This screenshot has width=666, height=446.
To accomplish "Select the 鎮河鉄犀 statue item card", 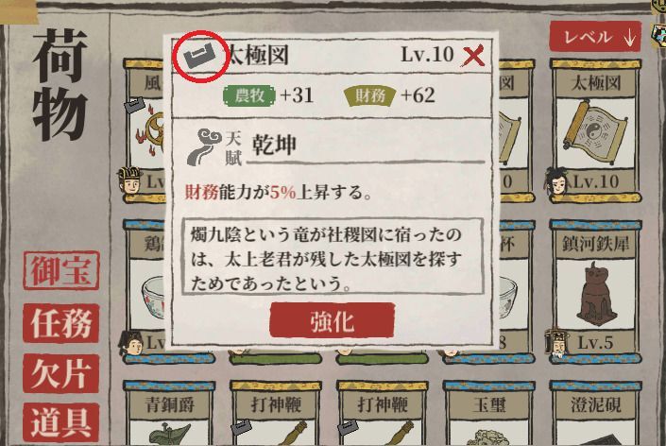I will (595, 292).
